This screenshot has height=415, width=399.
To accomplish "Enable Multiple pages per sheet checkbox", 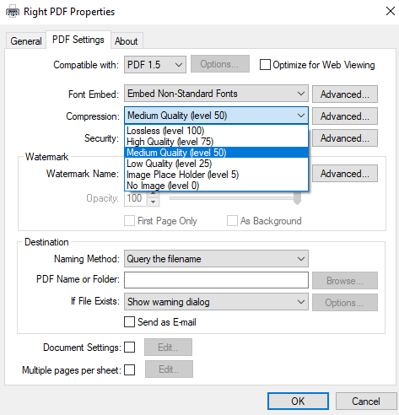I will click(129, 369).
